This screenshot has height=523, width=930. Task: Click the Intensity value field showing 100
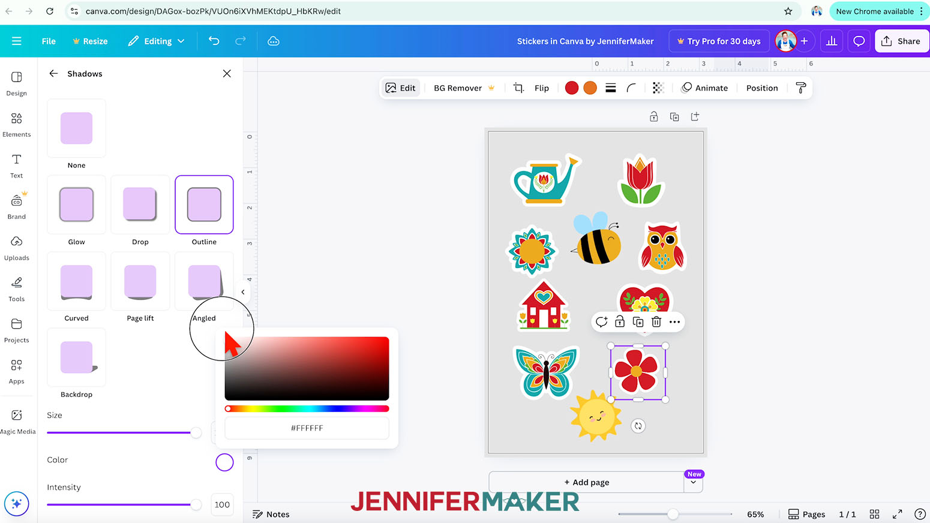click(x=222, y=504)
